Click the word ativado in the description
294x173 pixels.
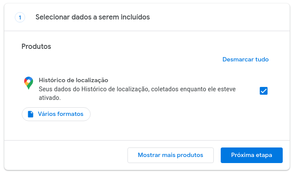tap(49, 98)
